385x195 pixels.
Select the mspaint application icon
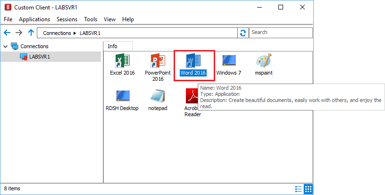264,60
